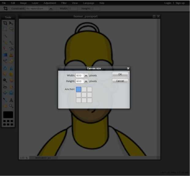190x176 pixels.
Task: Select the Pinch tool
Action: coord(11,93)
